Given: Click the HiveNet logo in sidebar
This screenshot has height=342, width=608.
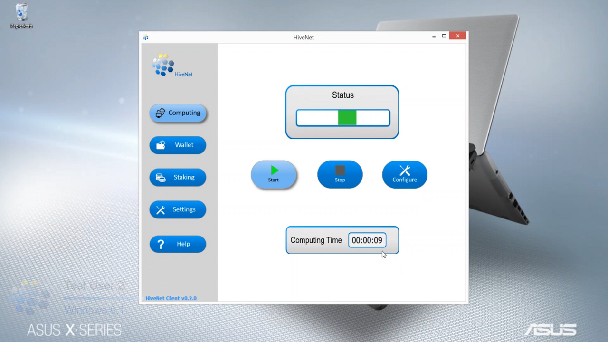Looking at the screenshot, I should [172, 66].
